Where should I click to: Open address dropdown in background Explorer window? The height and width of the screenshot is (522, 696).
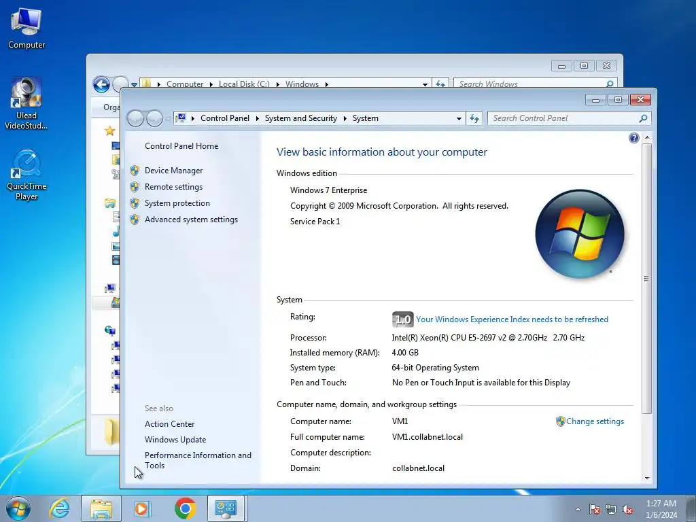425,84
